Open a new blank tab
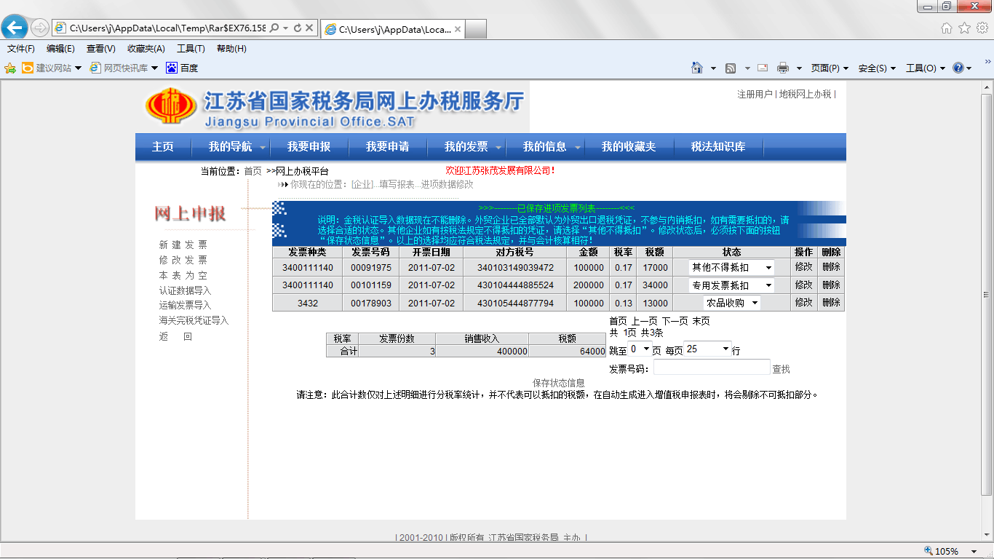 pos(475,29)
